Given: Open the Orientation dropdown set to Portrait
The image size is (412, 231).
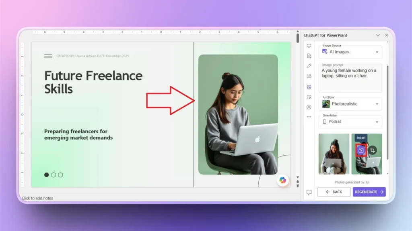Looking at the screenshot, I should tap(350, 122).
